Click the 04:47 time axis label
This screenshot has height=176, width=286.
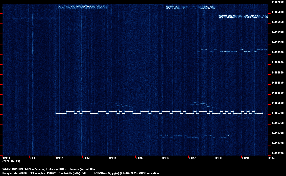(x=192, y=158)
